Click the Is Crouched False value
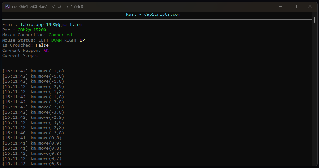This screenshot has height=168, width=319. [42, 45]
